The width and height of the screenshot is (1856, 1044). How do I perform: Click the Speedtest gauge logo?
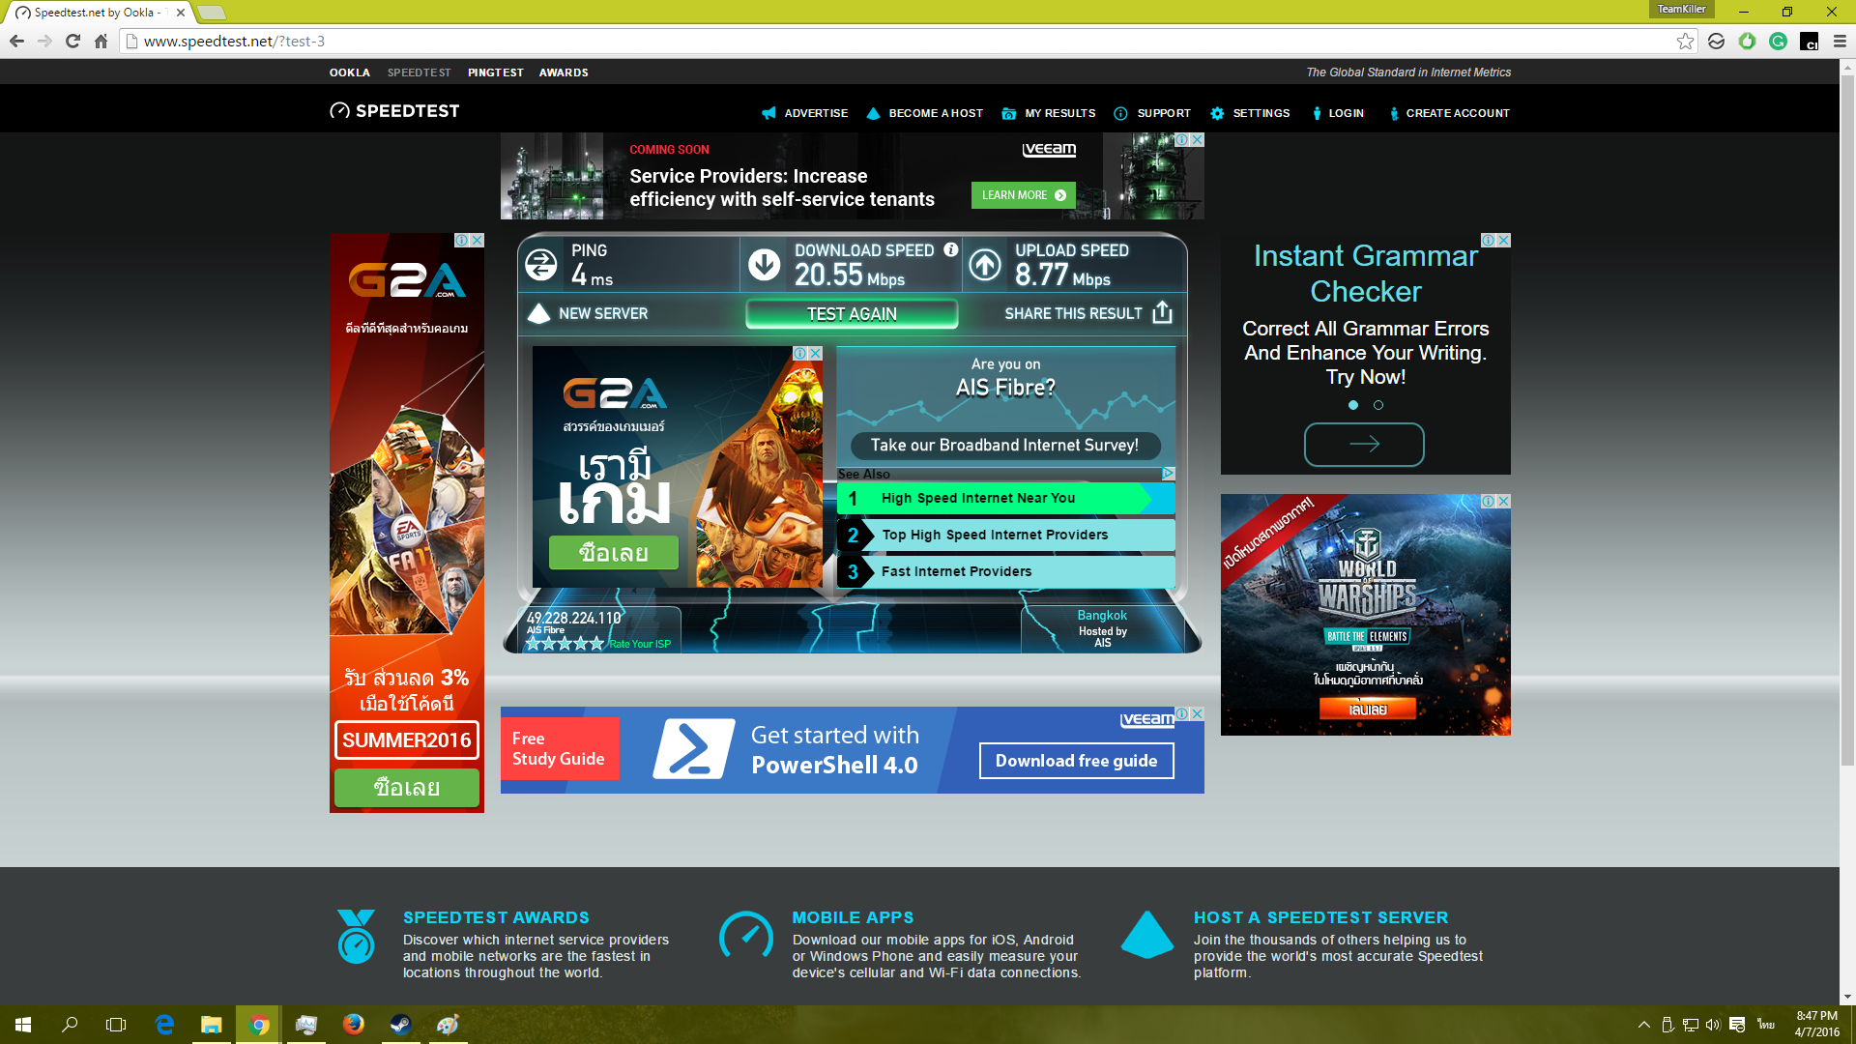coord(339,111)
